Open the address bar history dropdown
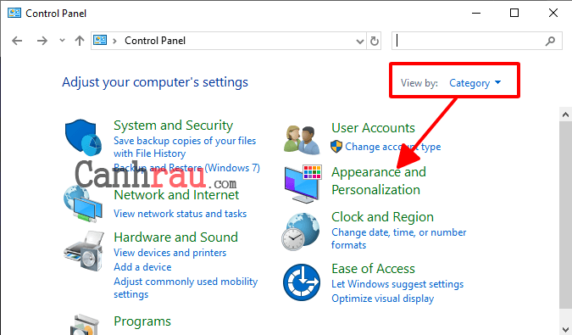The height and width of the screenshot is (335, 572). click(360, 42)
